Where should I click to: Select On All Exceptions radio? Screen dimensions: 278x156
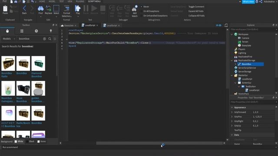click(141, 11)
